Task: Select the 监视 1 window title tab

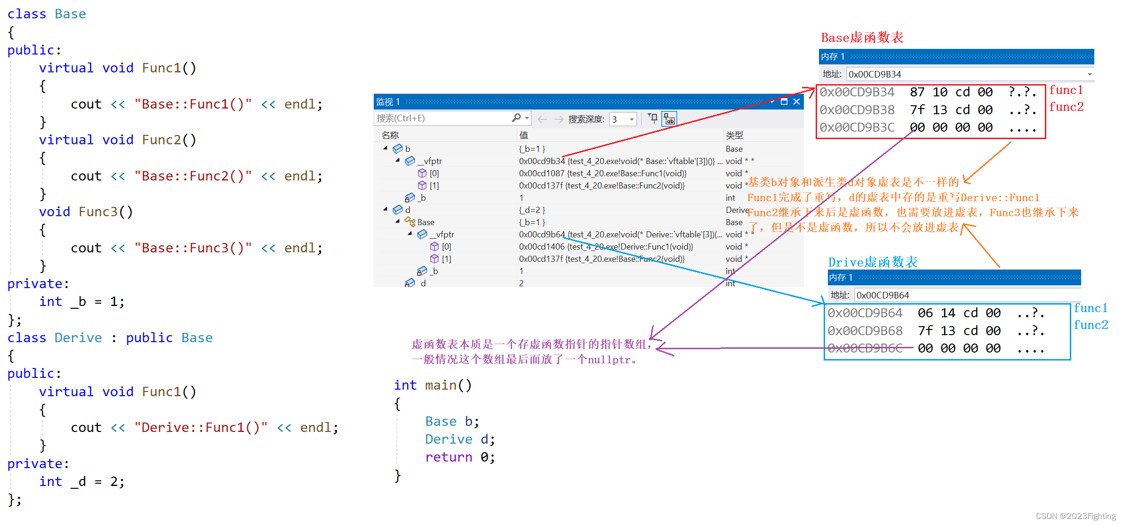Action: coord(388,102)
